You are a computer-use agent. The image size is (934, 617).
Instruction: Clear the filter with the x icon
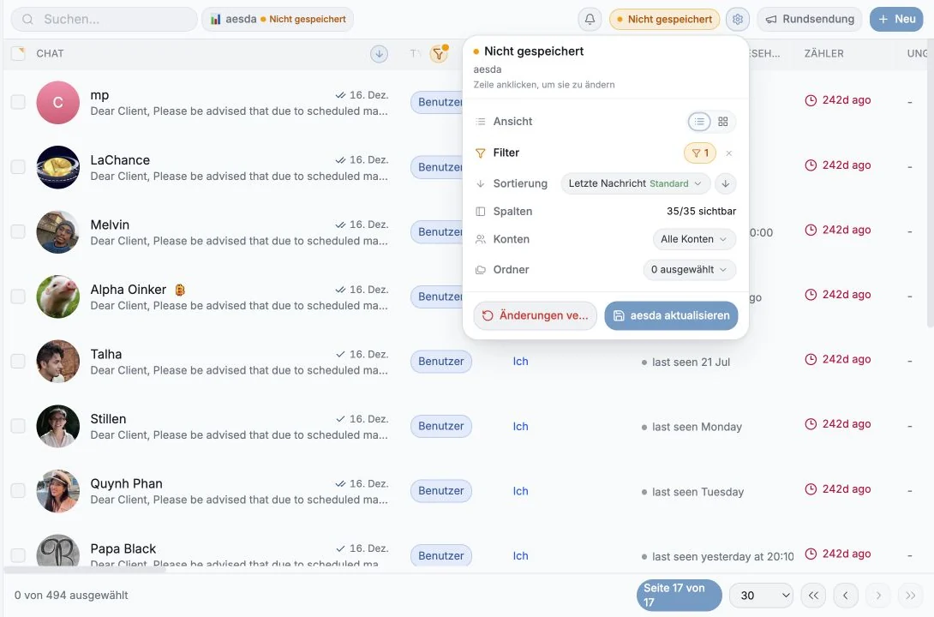[x=728, y=153]
